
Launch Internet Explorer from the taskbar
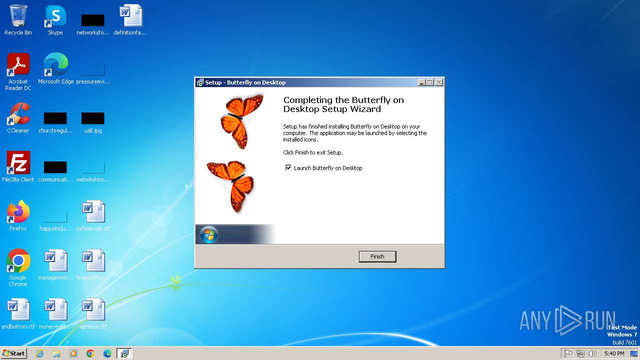[39, 353]
